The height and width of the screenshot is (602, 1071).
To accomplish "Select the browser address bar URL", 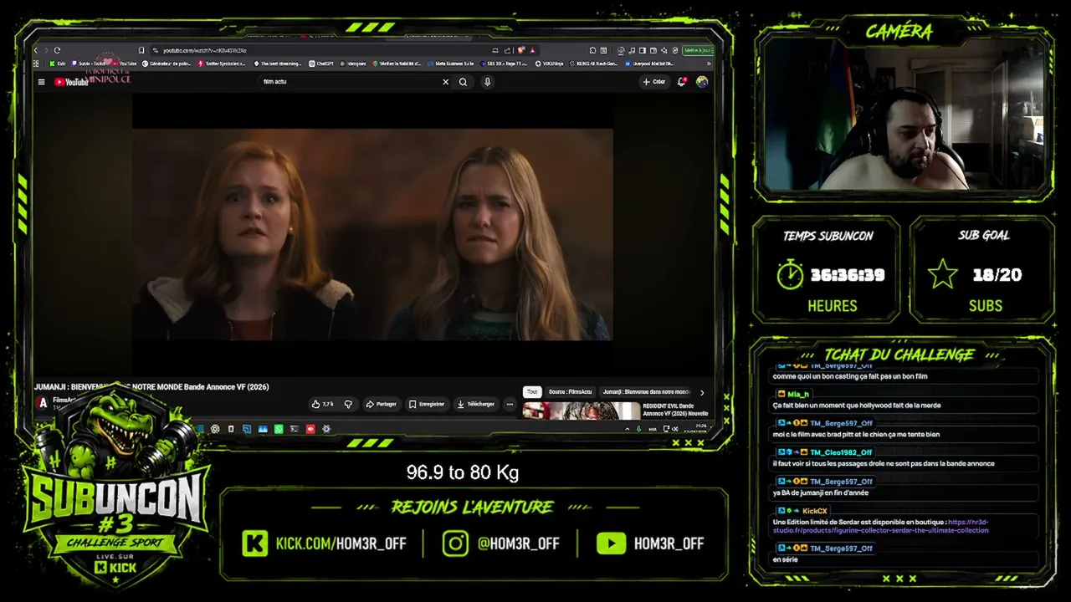I will (204, 50).
